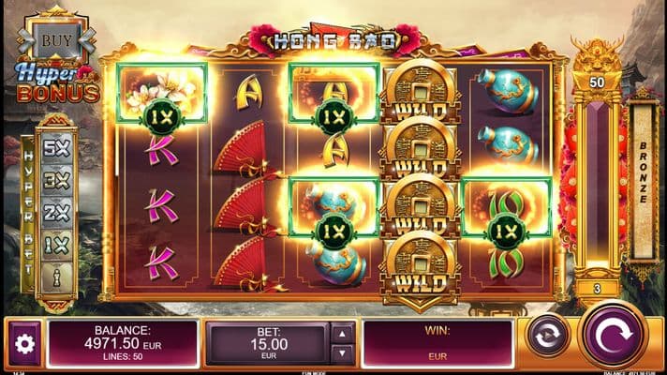Click the bottom WILD coin symbol
Viewport: 667px width, 375px height.
(x=421, y=266)
